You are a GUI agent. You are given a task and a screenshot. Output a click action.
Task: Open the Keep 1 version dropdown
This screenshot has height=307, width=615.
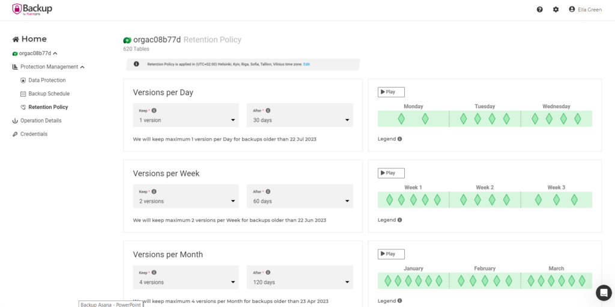tap(186, 115)
